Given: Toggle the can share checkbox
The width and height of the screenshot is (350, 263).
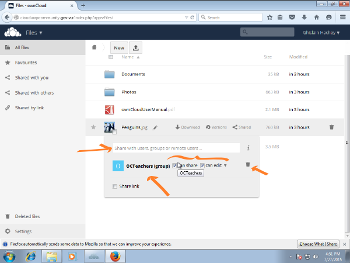Looking at the screenshot, I should [x=174, y=166].
